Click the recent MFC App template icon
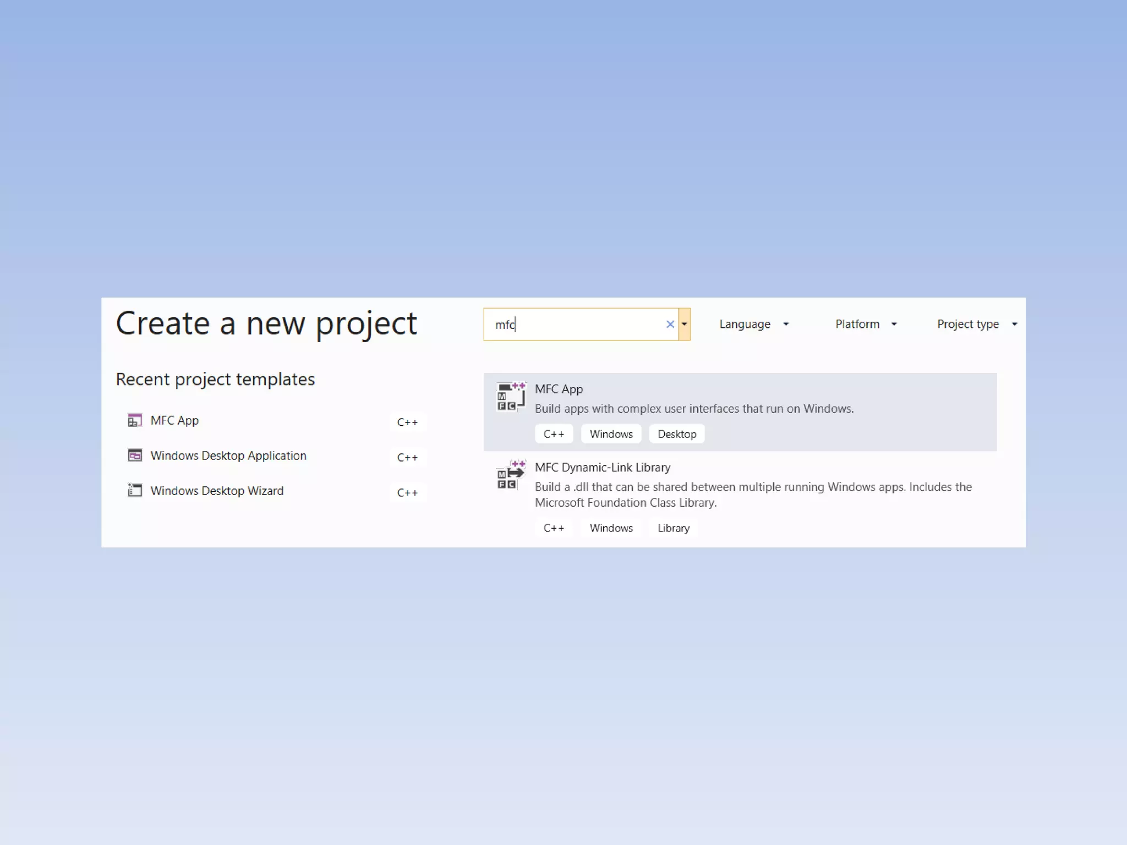Image resolution: width=1127 pixels, height=845 pixels. coord(135,421)
